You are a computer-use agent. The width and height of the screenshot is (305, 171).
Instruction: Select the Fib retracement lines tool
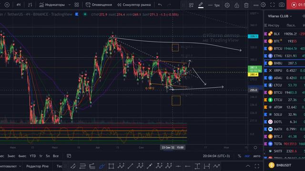82,166
